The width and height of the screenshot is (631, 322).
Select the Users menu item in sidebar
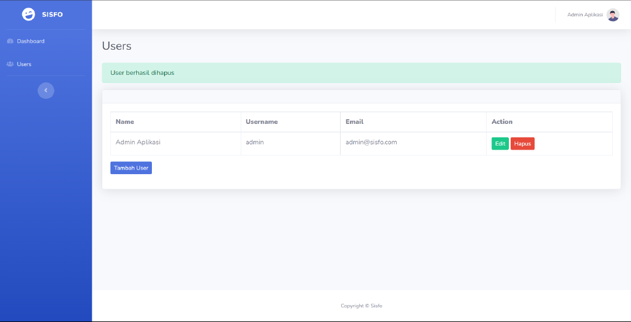tap(24, 64)
